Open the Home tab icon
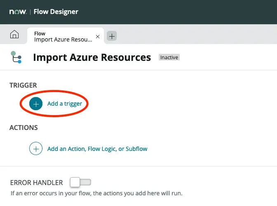 14,35
